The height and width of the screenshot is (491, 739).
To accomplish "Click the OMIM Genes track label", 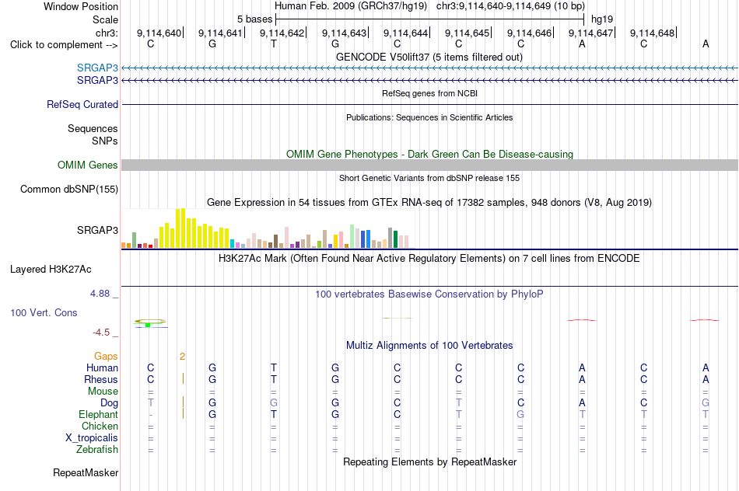I will click(x=88, y=165).
